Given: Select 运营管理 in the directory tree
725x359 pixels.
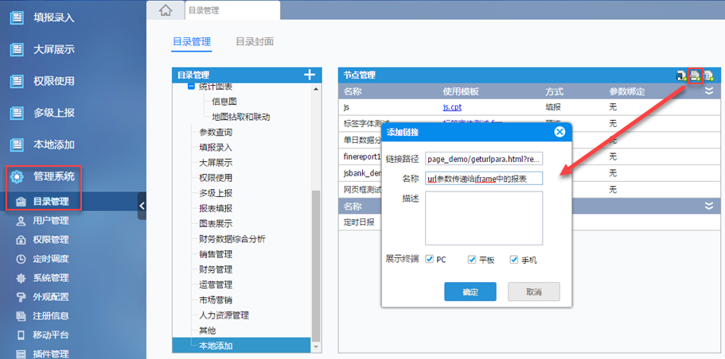Looking at the screenshot, I should click(x=216, y=284).
